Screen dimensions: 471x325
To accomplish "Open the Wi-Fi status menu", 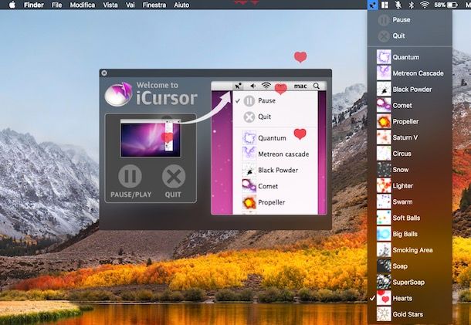I will point(424,5).
